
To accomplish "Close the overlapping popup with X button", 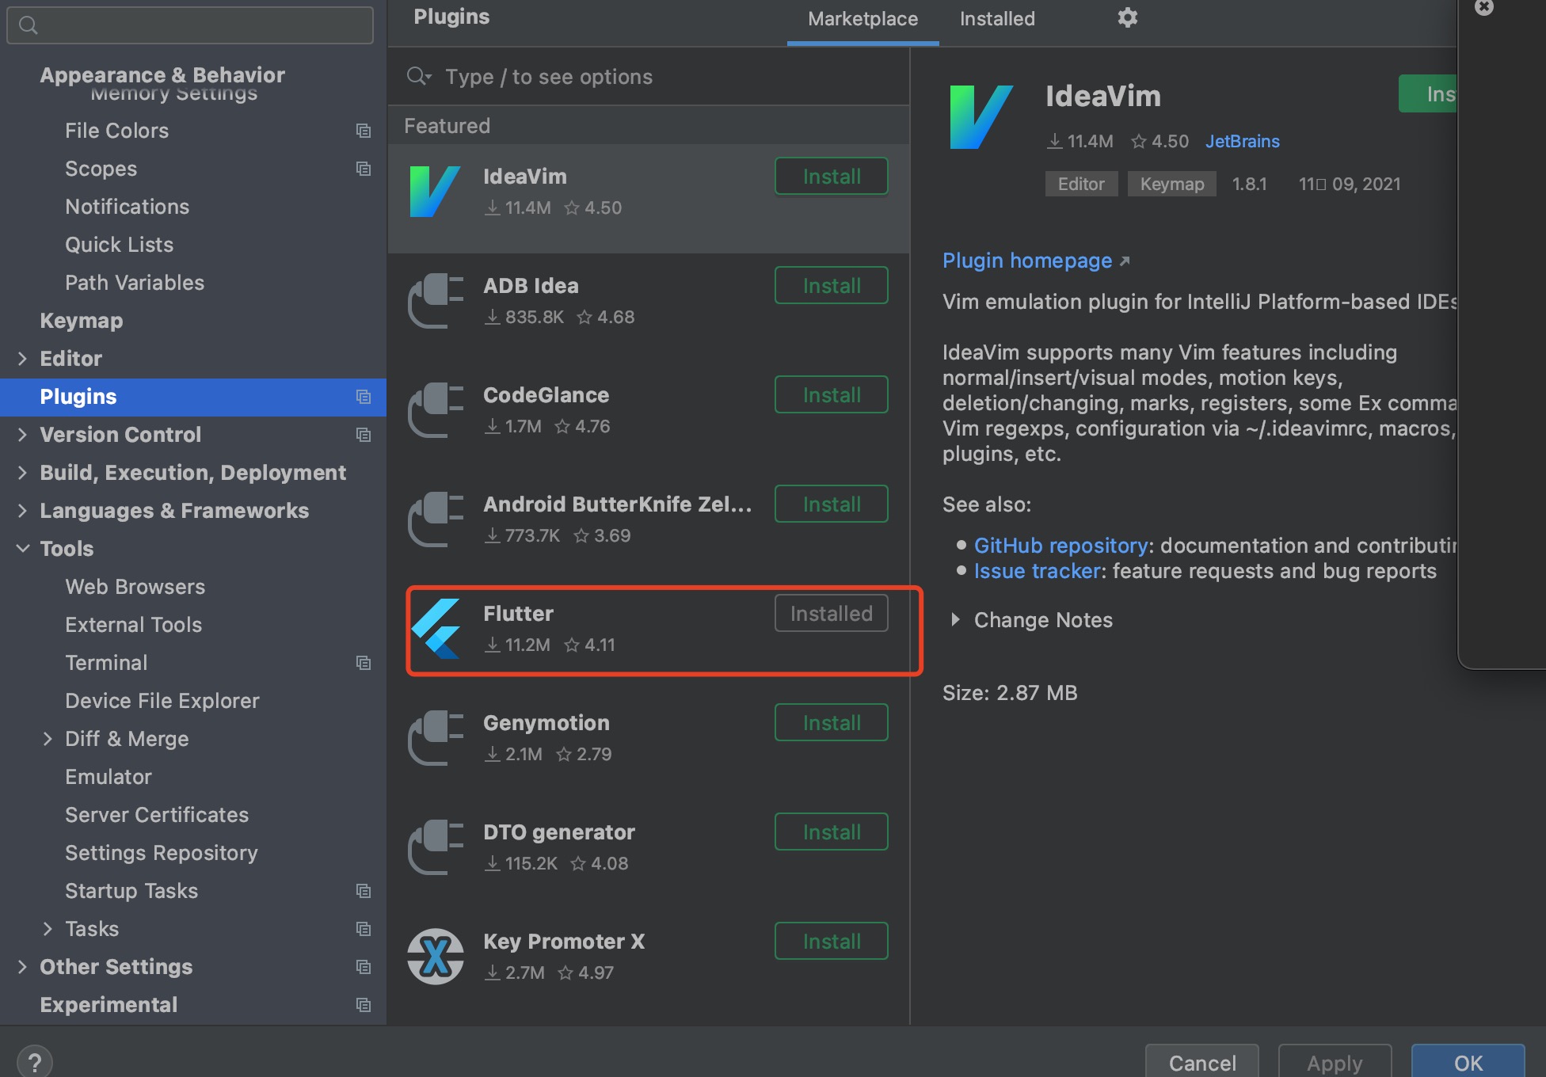I will point(1484,7).
